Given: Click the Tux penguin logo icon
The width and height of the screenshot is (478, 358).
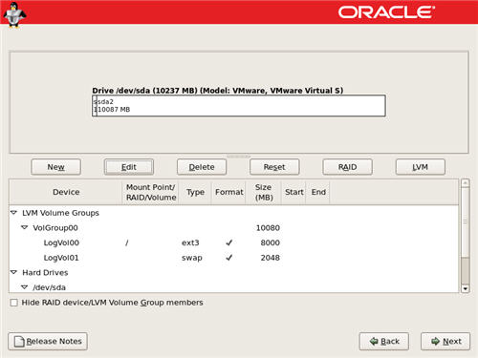Looking at the screenshot, I should point(14,15).
